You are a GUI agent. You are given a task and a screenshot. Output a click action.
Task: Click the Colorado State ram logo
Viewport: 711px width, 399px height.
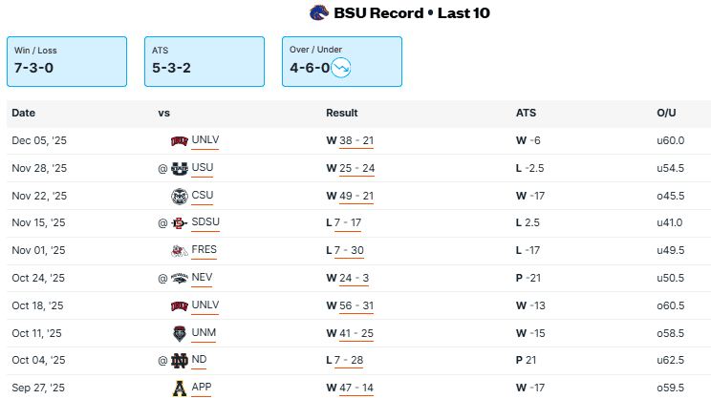pyautogui.click(x=179, y=197)
